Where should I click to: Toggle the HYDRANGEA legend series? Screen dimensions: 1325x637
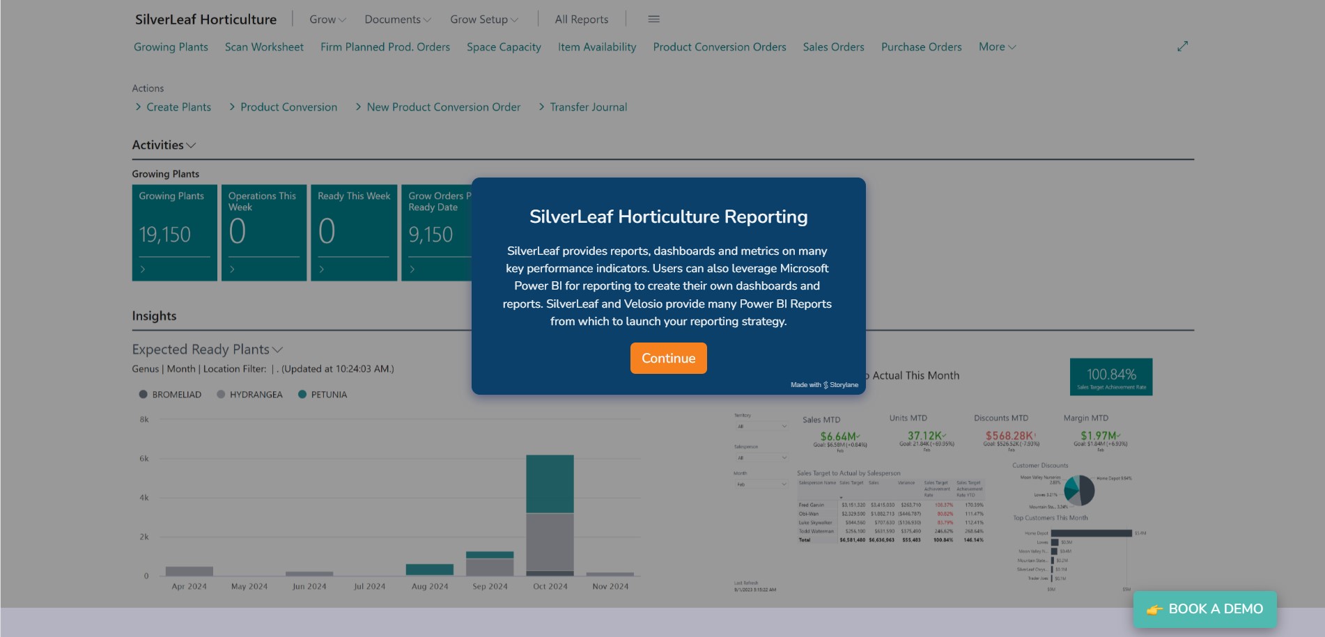(x=249, y=394)
